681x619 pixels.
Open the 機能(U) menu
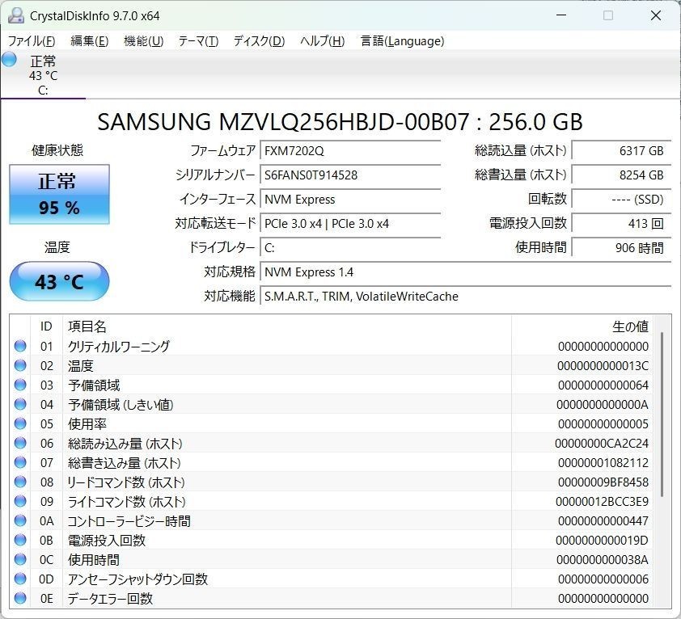coord(143,41)
